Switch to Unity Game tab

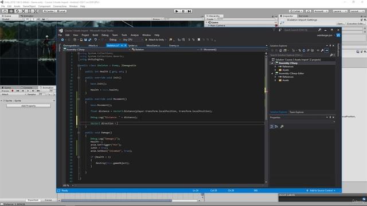[7, 88]
